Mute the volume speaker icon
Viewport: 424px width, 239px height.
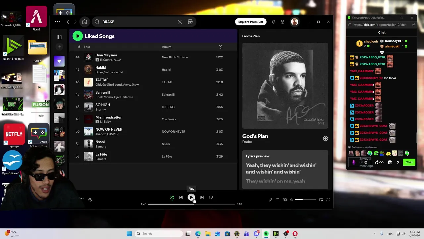pyautogui.click(x=291, y=200)
